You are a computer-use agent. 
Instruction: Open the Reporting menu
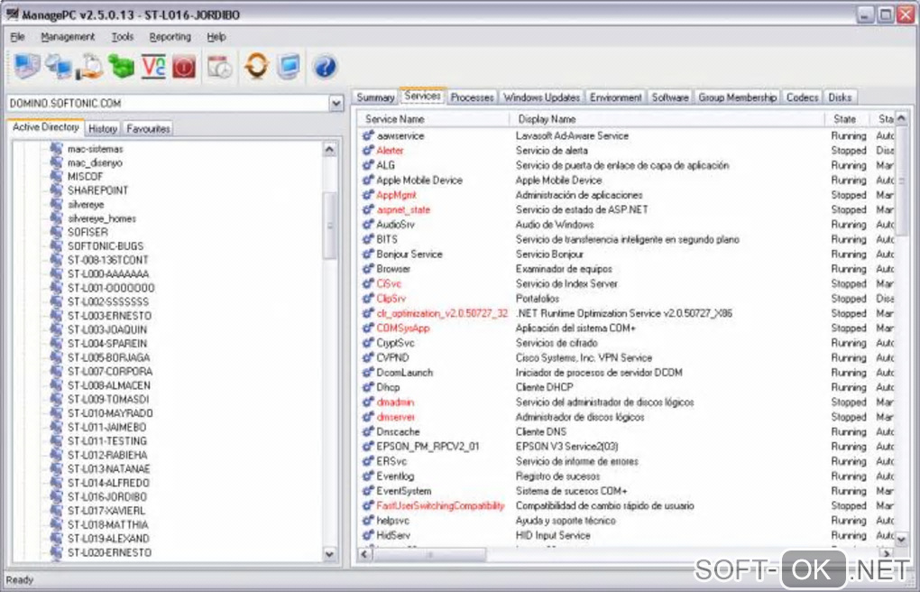click(x=170, y=36)
